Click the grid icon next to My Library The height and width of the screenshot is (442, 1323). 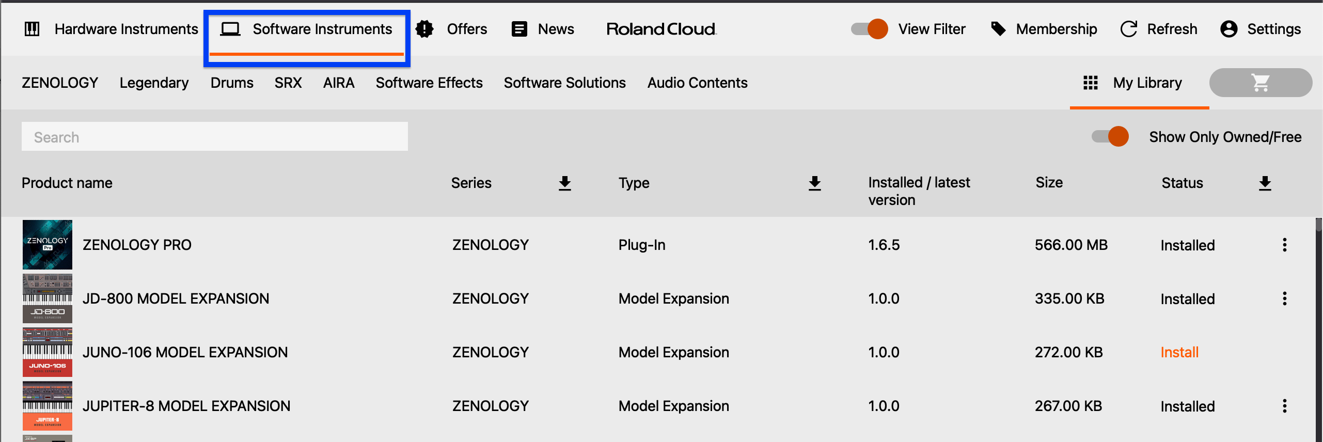coord(1090,82)
